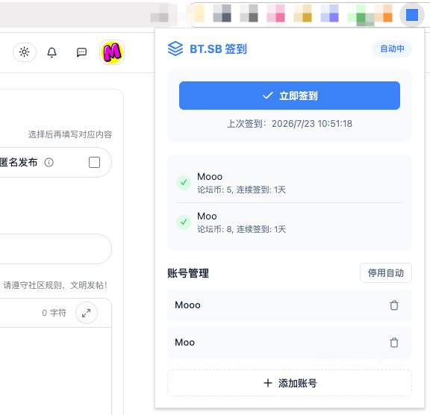The width and height of the screenshot is (430, 415).
Task: Click the post editor text area below the counter
Action: click(x=56, y=371)
